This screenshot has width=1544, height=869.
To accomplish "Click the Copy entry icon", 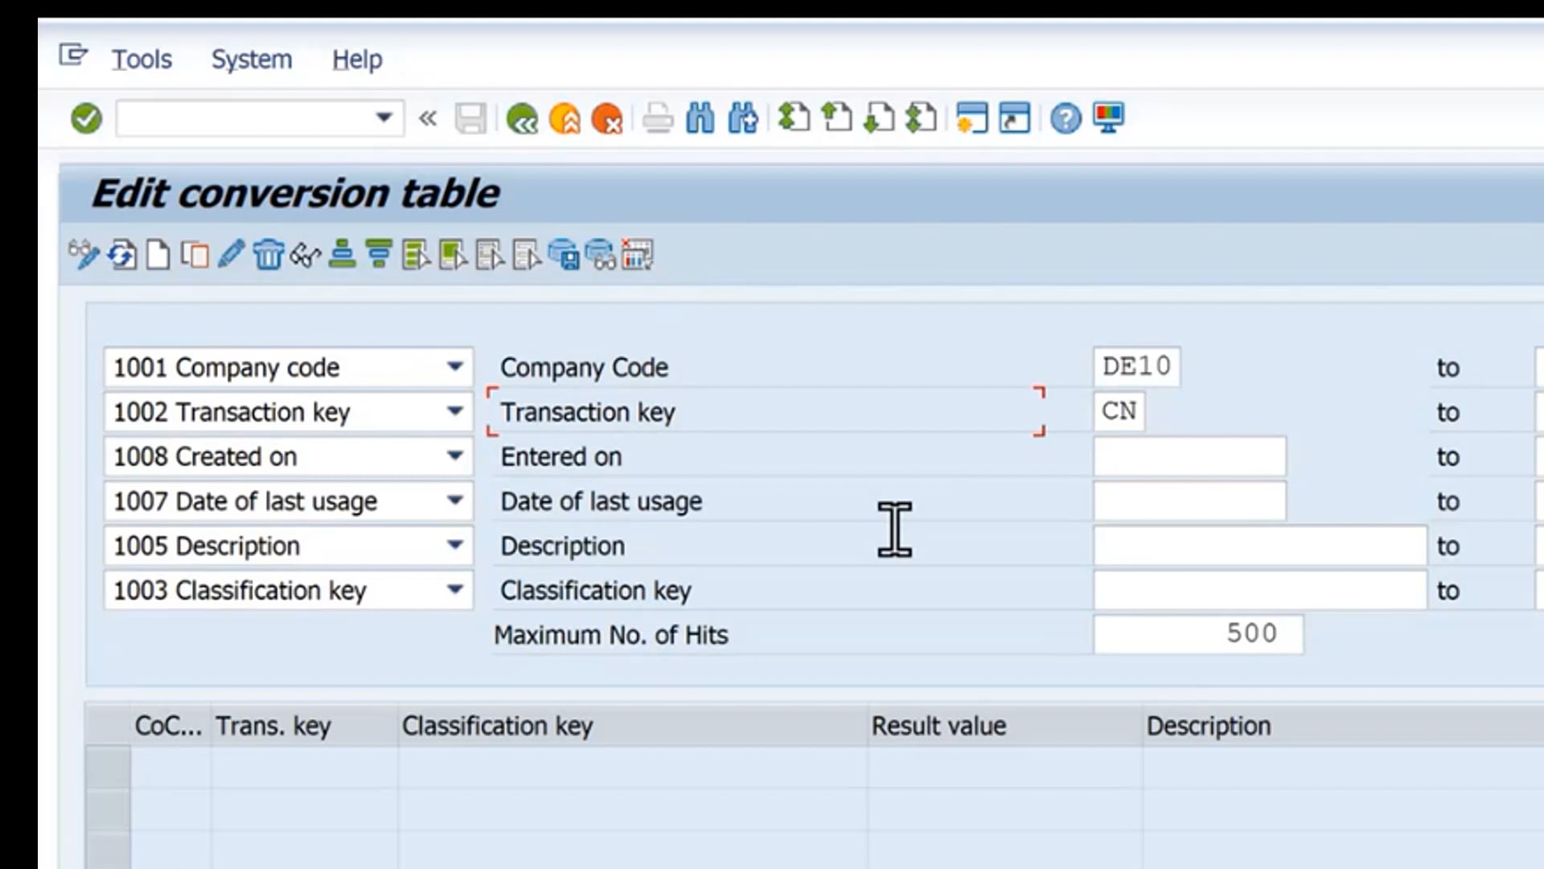I will pos(195,255).
